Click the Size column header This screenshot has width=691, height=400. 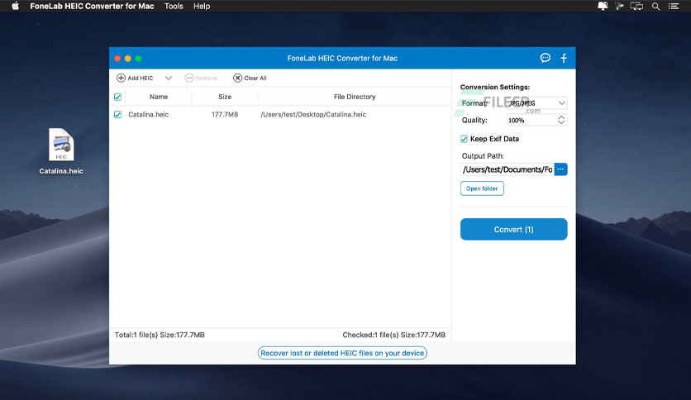[225, 97]
